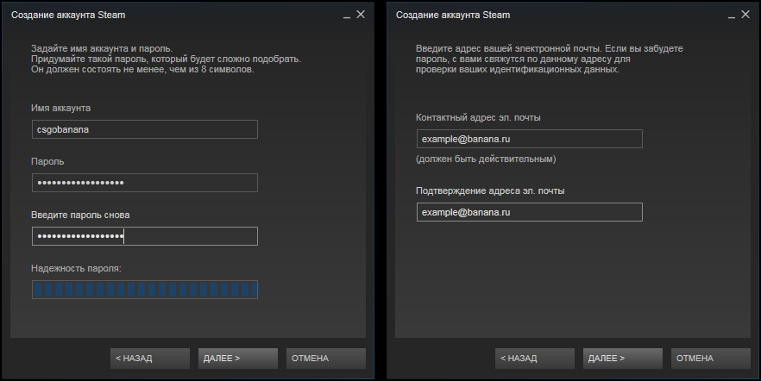Click the right window title Создание аккаунта Steam
Viewport: 761px width, 381px height.
[x=453, y=15]
